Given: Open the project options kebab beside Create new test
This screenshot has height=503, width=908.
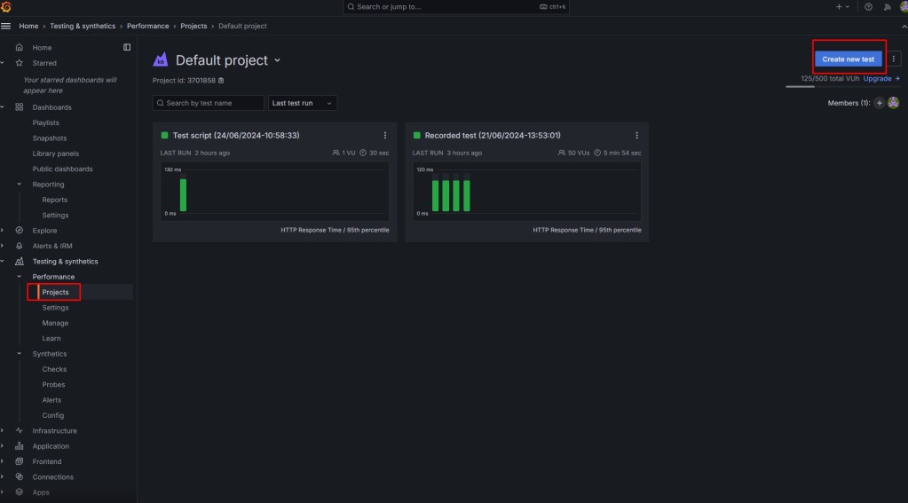Looking at the screenshot, I should tap(894, 59).
